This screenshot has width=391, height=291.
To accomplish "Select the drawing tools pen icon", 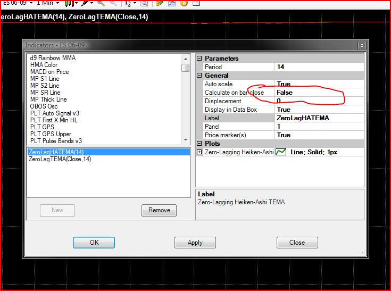I will 85,3.
